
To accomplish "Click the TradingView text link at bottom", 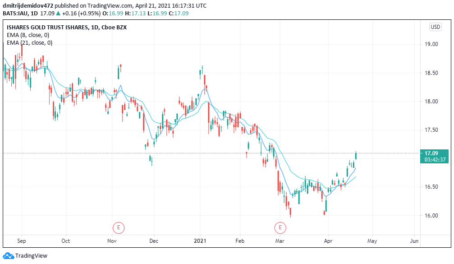I will point(31,255).
